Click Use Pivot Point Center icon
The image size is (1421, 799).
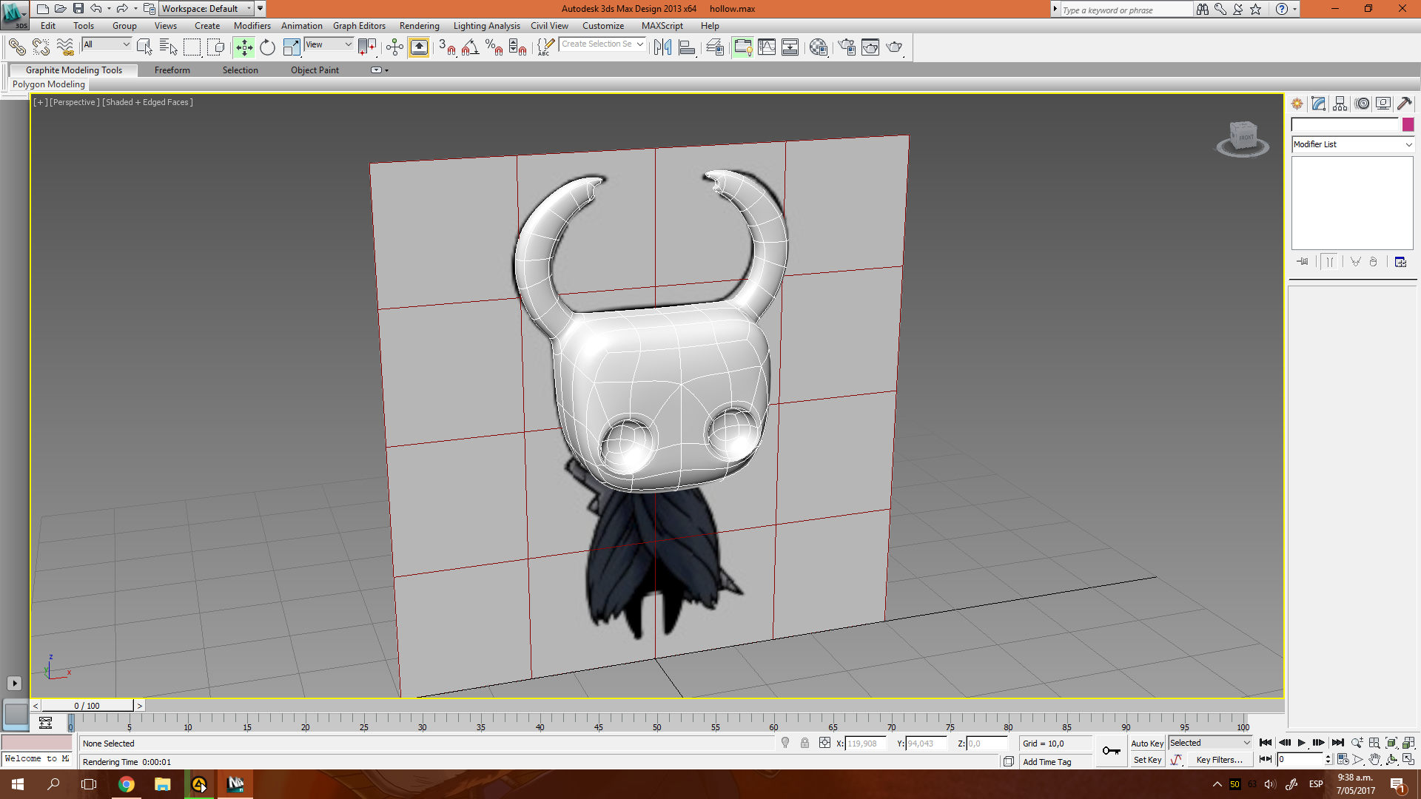[x=367, y=47]
